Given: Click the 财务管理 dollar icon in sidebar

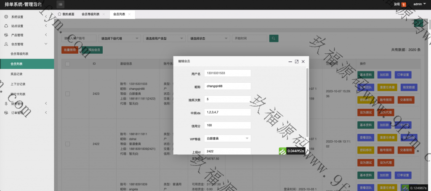Looking at the screenshot, I should tap(6, 103).
